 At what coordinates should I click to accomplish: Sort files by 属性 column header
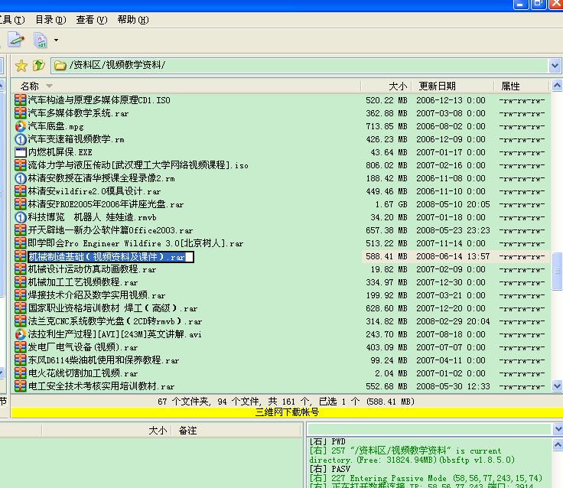click(522, 86)
